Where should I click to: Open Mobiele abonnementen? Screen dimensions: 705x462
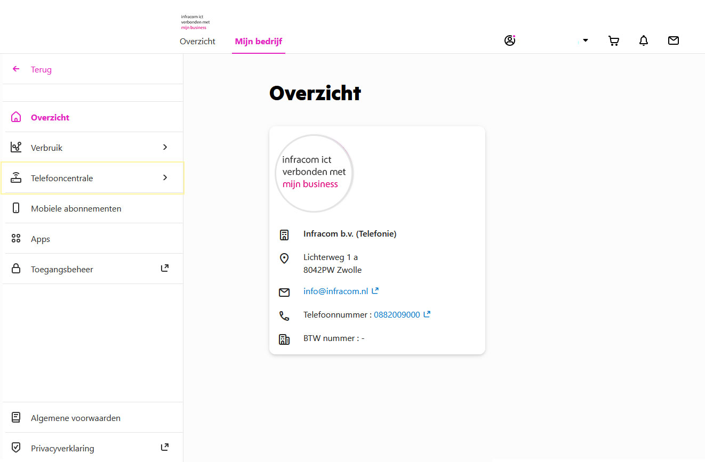pos(93,208)
